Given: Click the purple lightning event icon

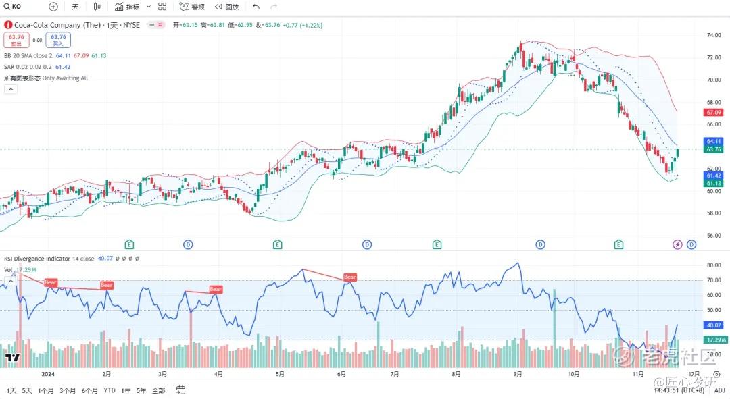Looking at the screenshot, I should pos(677,244).
